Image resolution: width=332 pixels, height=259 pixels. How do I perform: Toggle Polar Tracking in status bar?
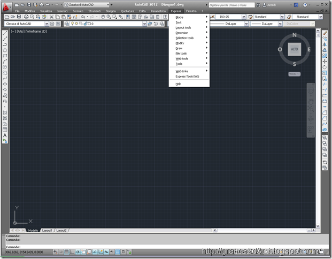click(x=78, y=252)
